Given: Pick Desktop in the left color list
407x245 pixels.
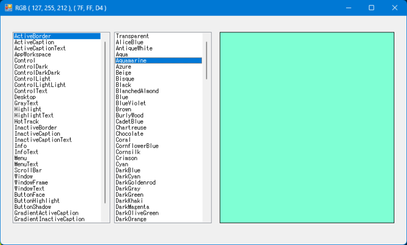Looking at the screenshot, I should [25, 97].
